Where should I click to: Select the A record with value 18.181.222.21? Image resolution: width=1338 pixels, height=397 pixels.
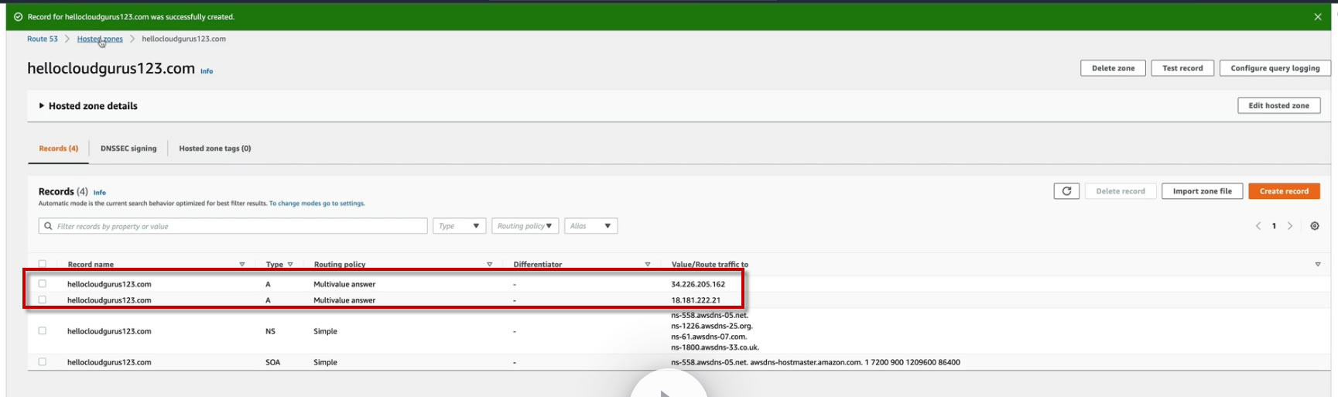[43, 299]
